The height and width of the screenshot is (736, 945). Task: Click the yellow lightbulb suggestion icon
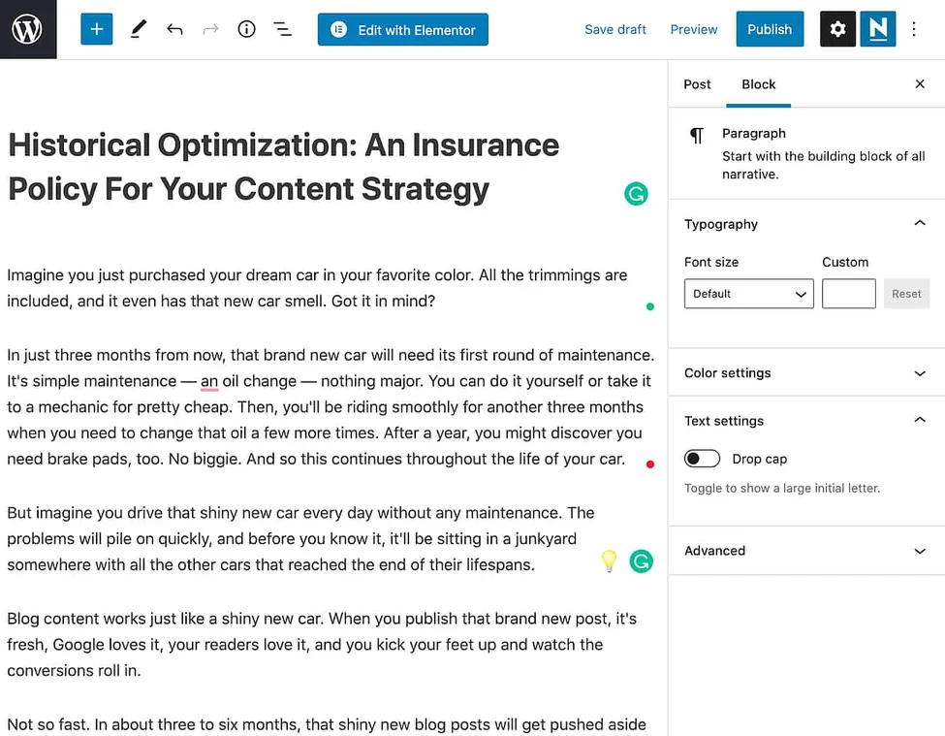click(609, 560)
